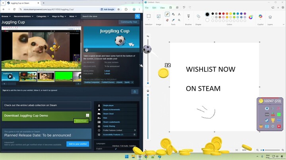Open the Layers panel in Paint

pos(270,17)
